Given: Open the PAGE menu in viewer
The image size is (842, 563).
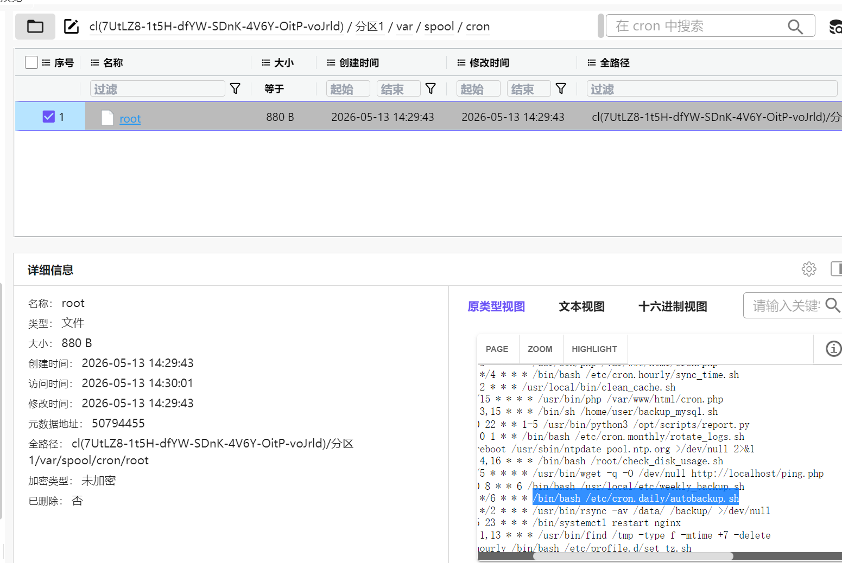Looking at the screenshot, I should (x=497, y=349).
